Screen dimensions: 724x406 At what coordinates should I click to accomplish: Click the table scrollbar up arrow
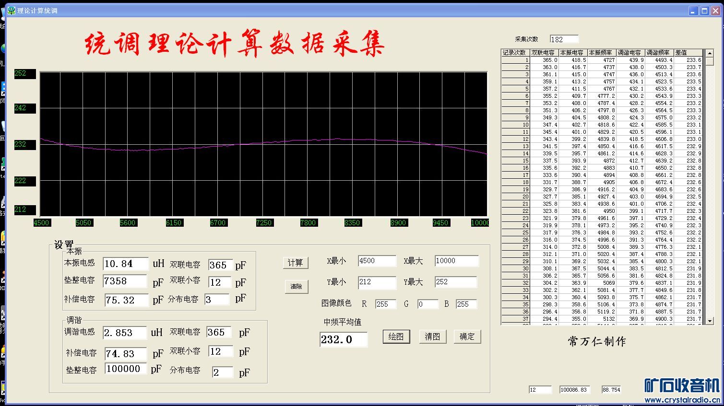(710, 53)
